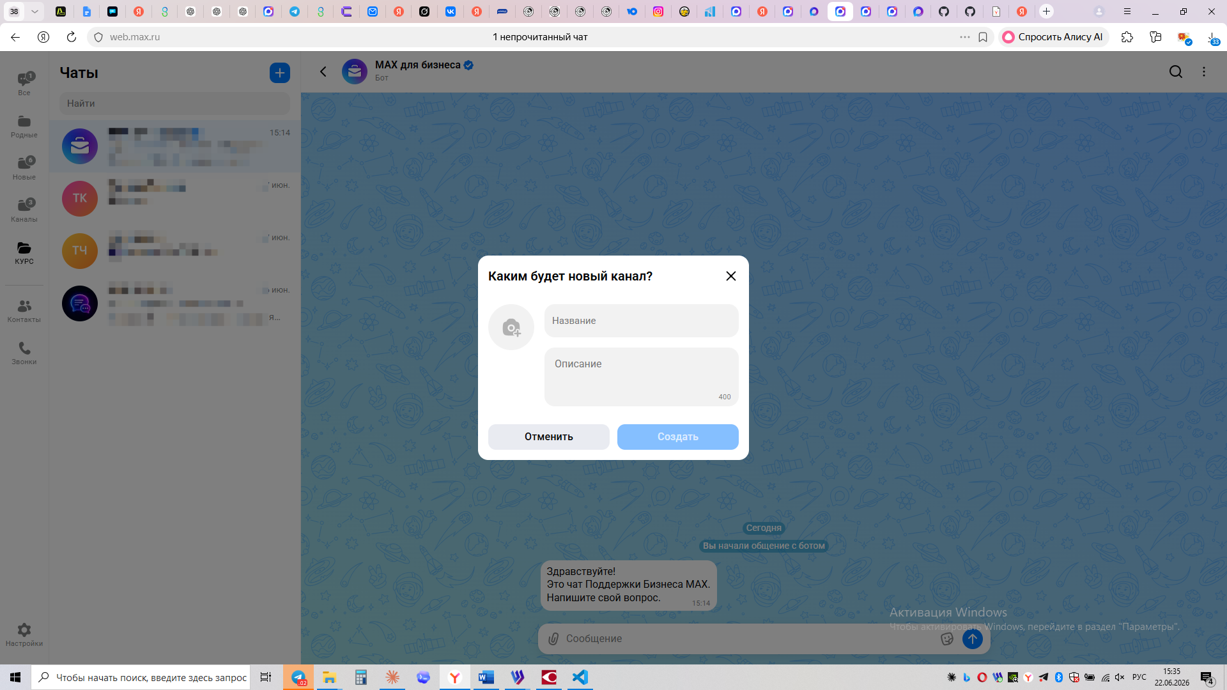The image size is (1227, 690).
Task: Open File Explorer from the taskbar
Action: coord(329,677)
